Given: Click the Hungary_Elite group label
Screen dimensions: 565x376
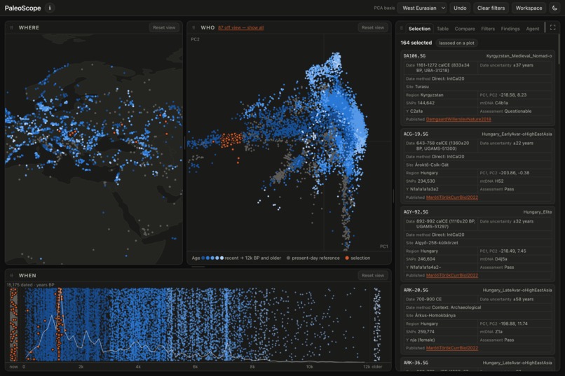Looking at the screenshot, I should click(x=538, y=212).
